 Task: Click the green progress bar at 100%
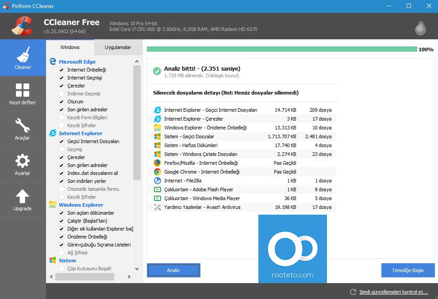(x=282, y=49)
